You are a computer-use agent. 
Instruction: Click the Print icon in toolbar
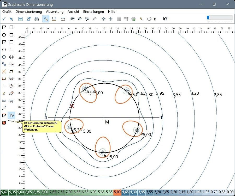coord(37,19)
